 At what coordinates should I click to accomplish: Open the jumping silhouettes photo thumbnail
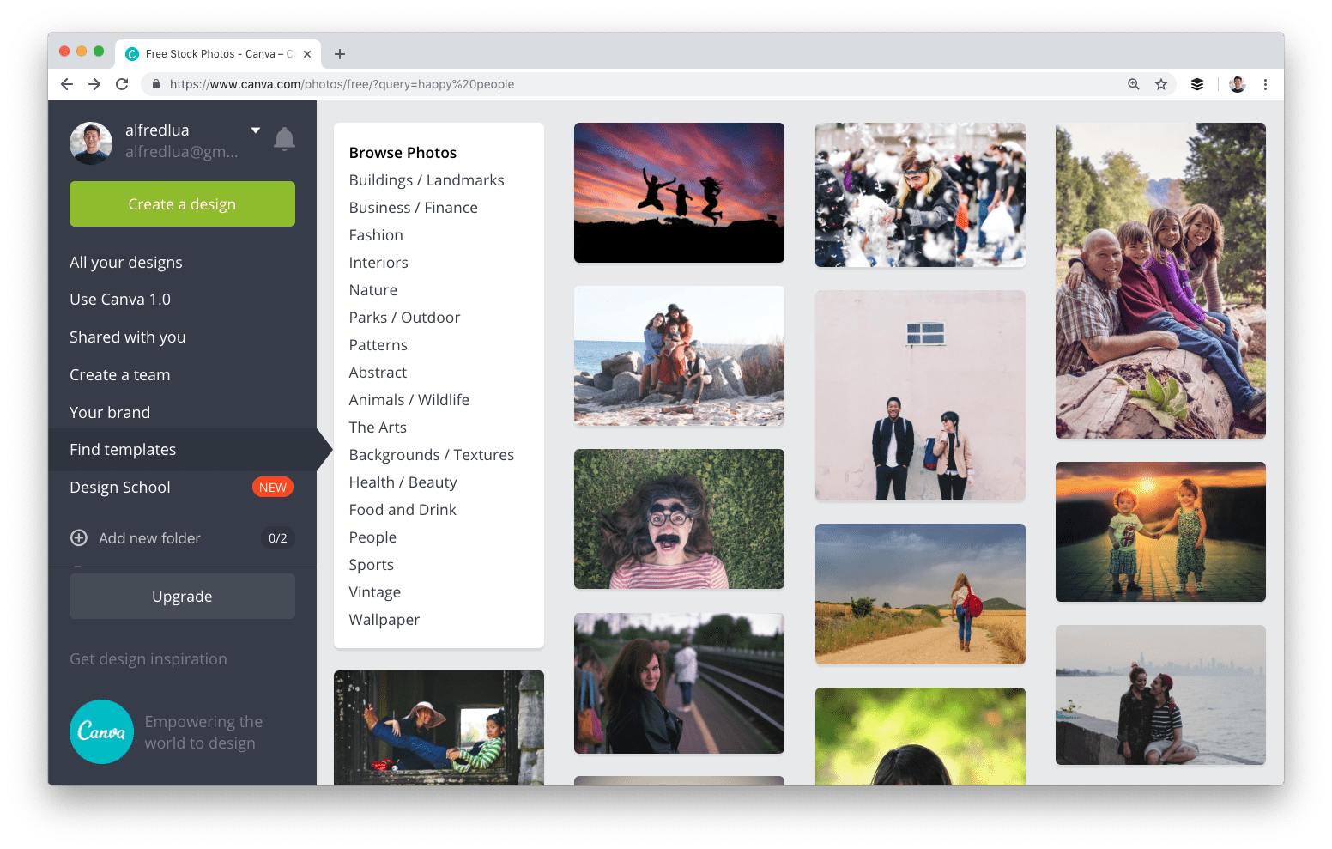point(678,192)
